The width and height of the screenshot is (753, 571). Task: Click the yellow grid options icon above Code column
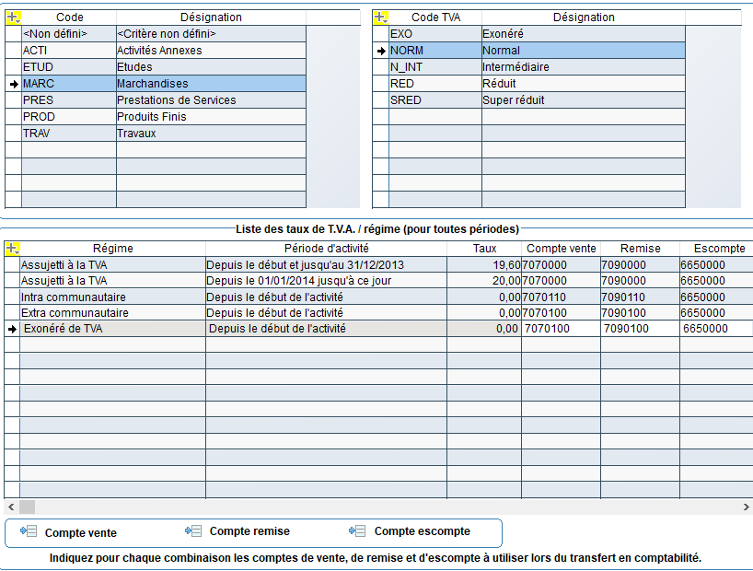[x=14, y=17]
